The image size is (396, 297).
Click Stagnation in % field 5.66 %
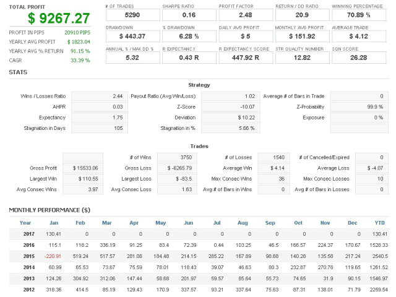click(x=231, y=128)
